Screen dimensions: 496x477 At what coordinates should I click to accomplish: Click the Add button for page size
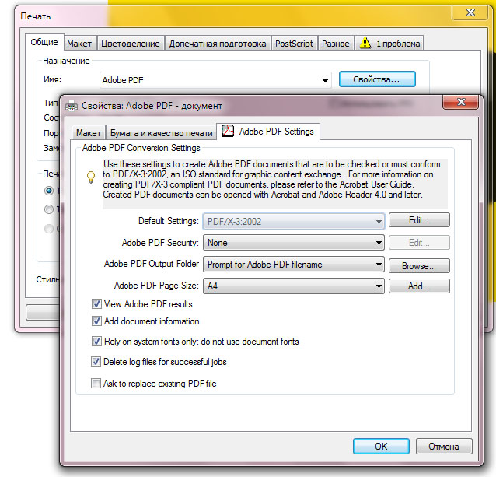pos(419,286)
